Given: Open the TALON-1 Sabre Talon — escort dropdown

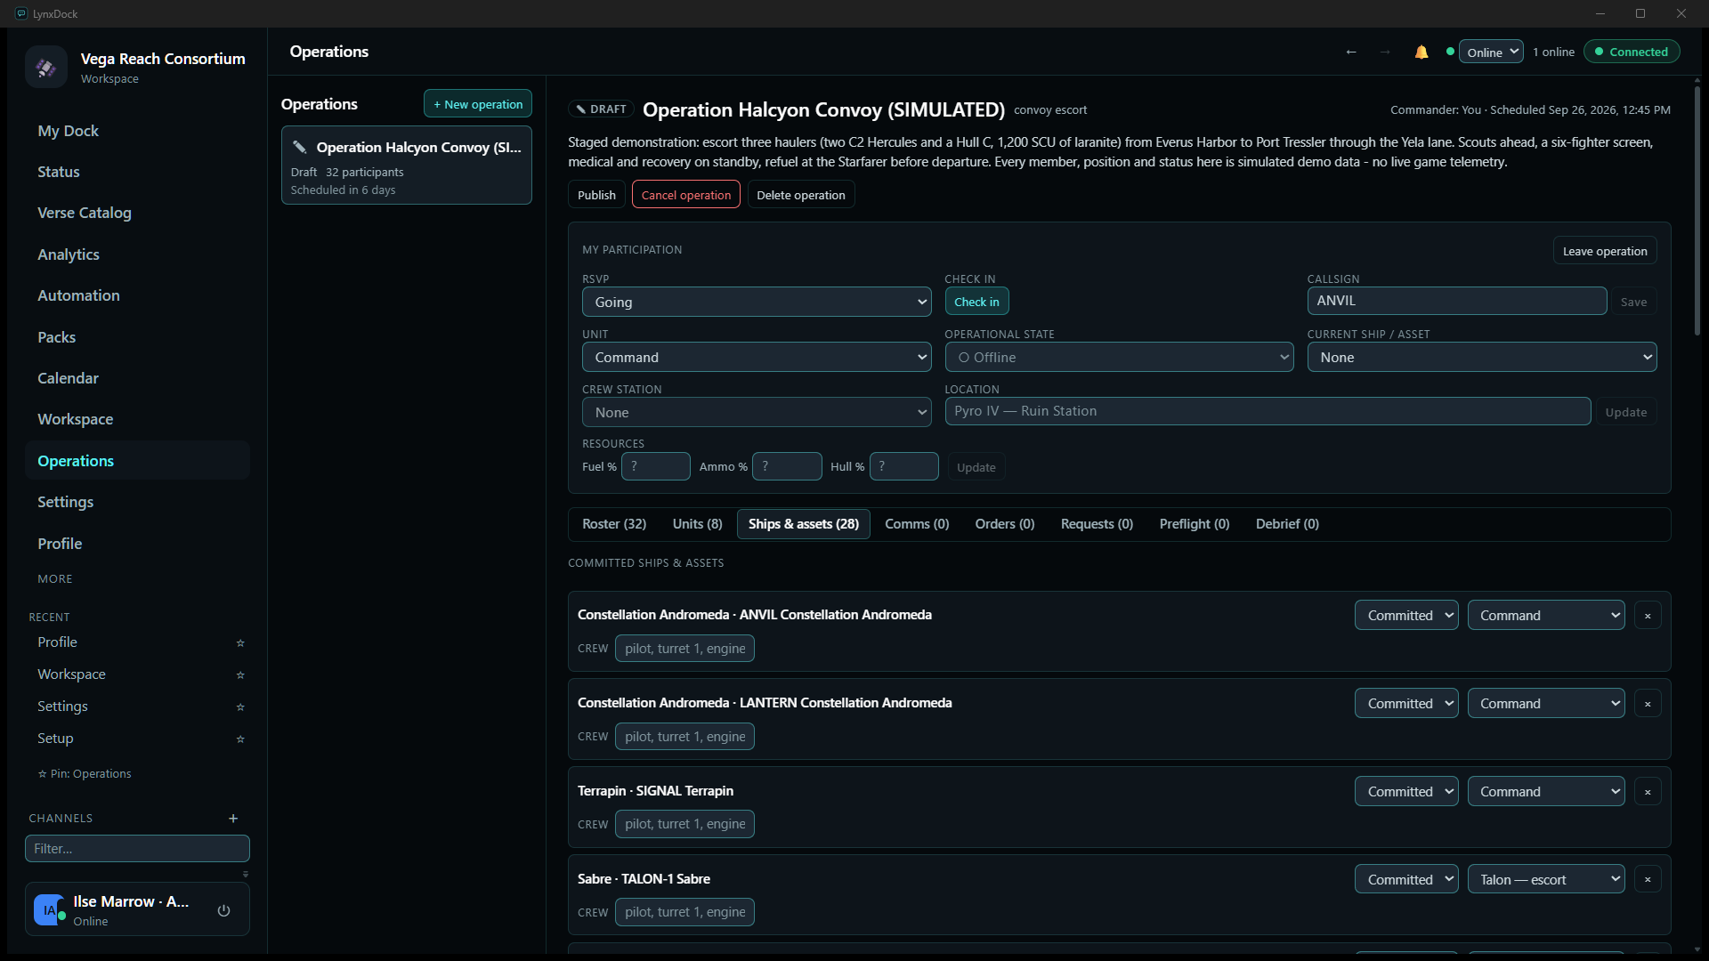Looking at the screenshot, I should (x=1546, y=879).
